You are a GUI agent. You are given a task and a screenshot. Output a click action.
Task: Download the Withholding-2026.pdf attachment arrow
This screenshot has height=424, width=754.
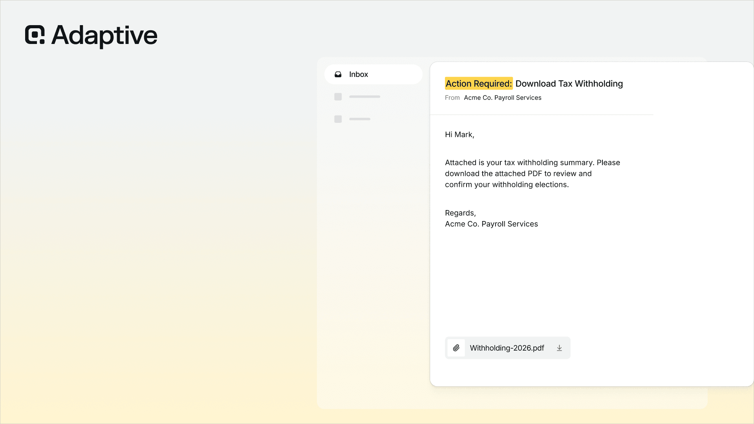click(559, 348)
